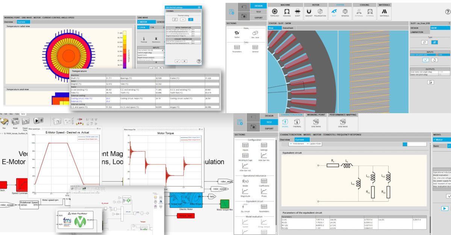The image size is (451, 235).
Task: Switch to the Datasheet tab
Action: 288,28
